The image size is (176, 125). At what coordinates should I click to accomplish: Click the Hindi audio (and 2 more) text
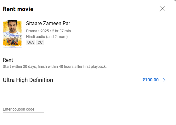47,37
